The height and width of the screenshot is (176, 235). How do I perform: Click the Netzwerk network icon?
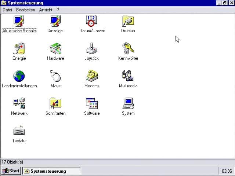coord(19,103)
